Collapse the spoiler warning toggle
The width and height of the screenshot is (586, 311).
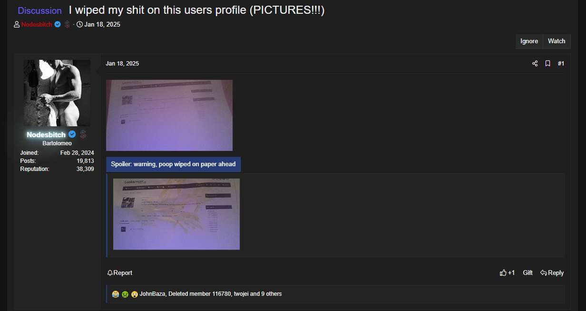coord(173,164)
